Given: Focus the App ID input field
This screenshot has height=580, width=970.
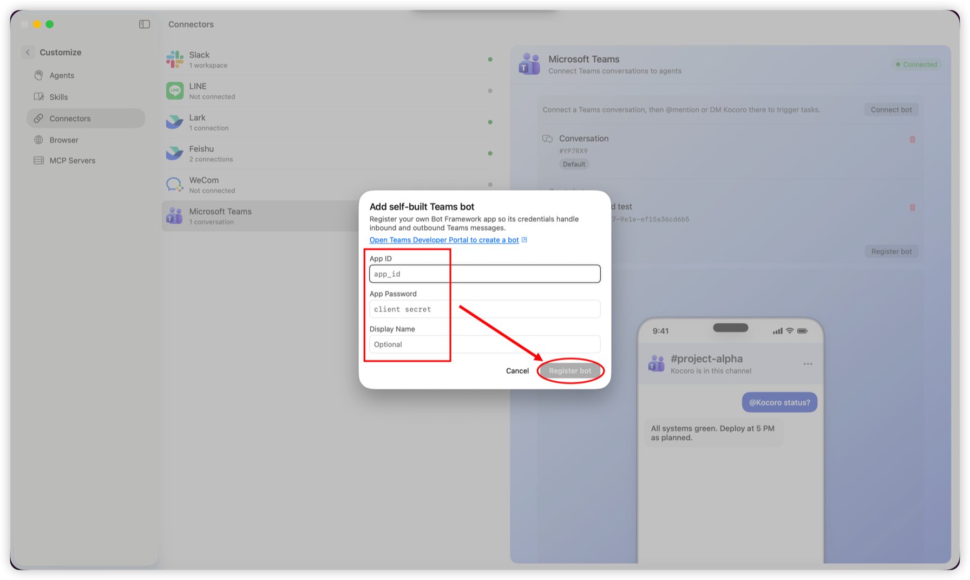Looking at the screenshot, I should click(484, 274).
